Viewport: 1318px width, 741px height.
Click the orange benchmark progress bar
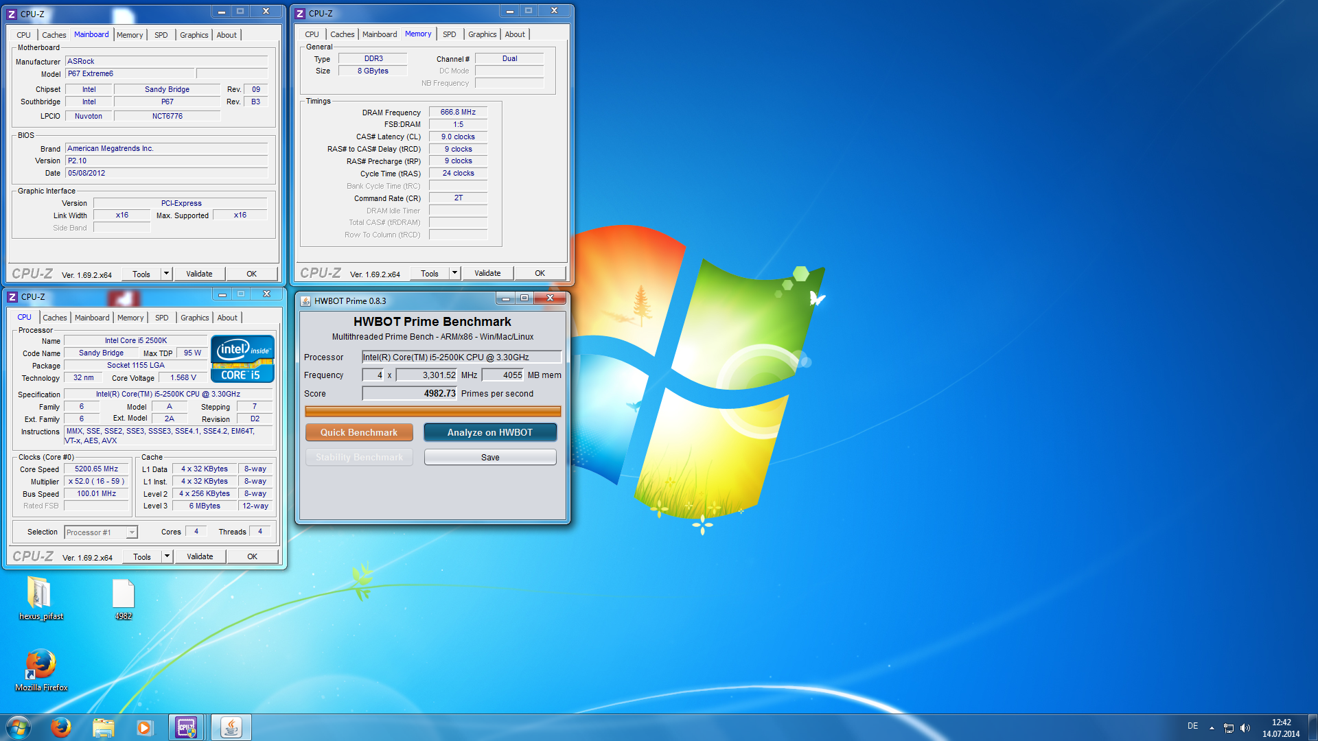click(433, 411)
